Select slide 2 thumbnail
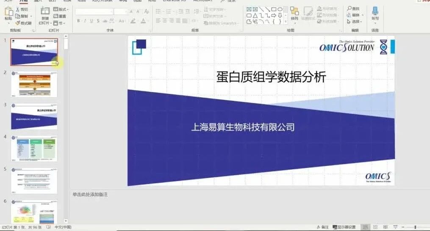This screenshot has height=231, width=430. coord(34,84)
